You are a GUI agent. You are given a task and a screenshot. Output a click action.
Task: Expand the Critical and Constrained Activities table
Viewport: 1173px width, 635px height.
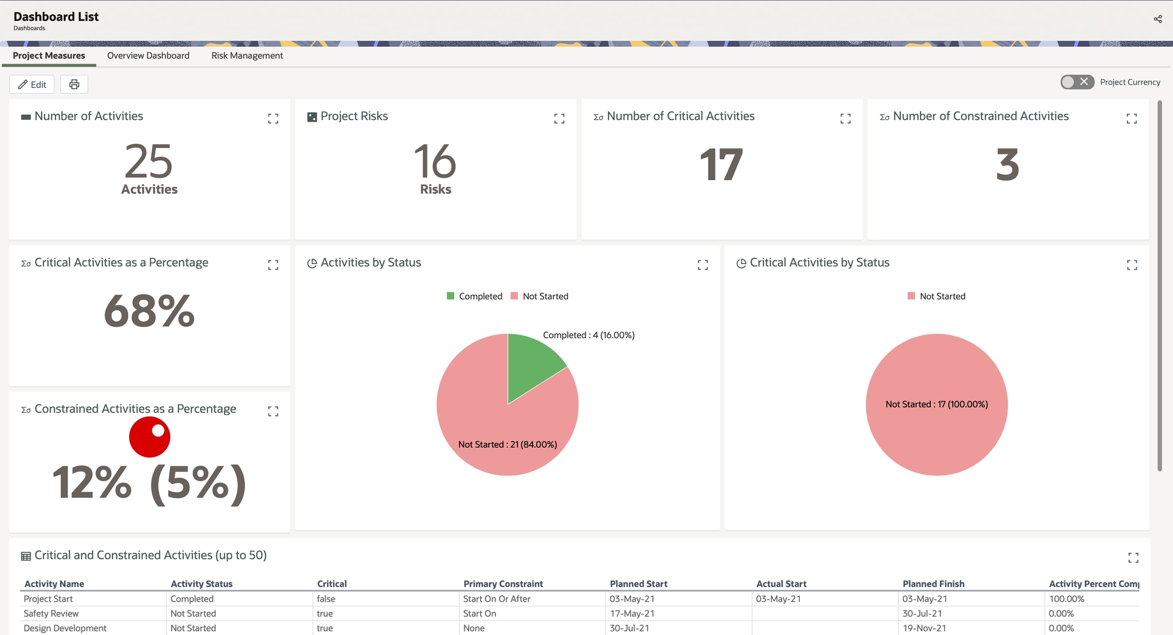coord(1134,557)
